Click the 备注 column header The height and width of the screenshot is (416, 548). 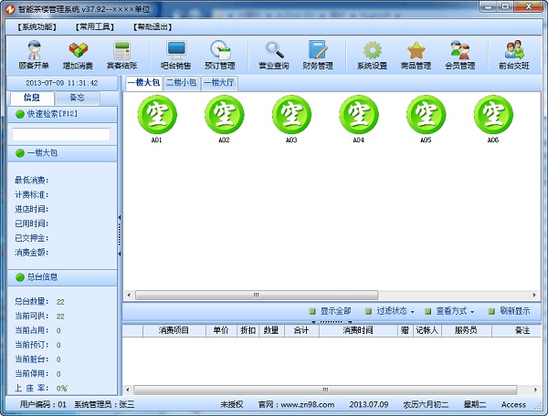(517, 330)
